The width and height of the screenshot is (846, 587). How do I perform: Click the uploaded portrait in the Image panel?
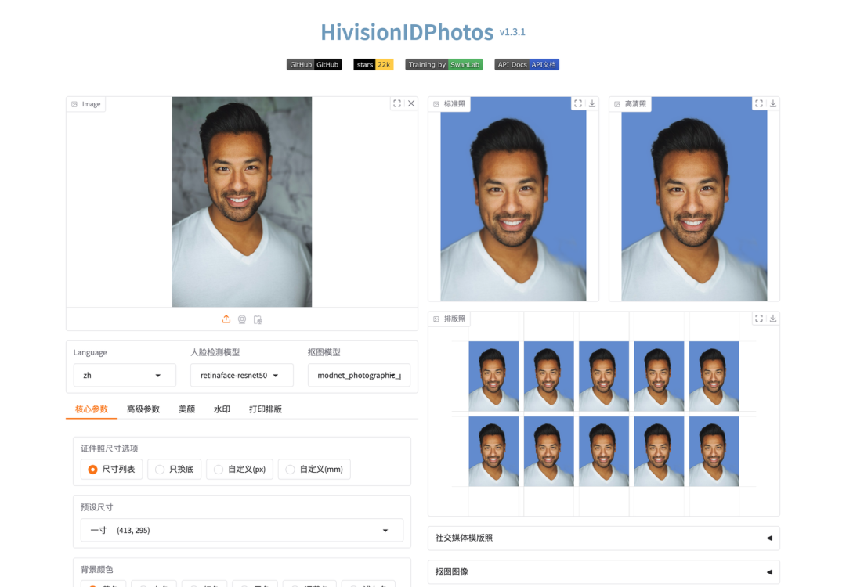pos(242,202)
